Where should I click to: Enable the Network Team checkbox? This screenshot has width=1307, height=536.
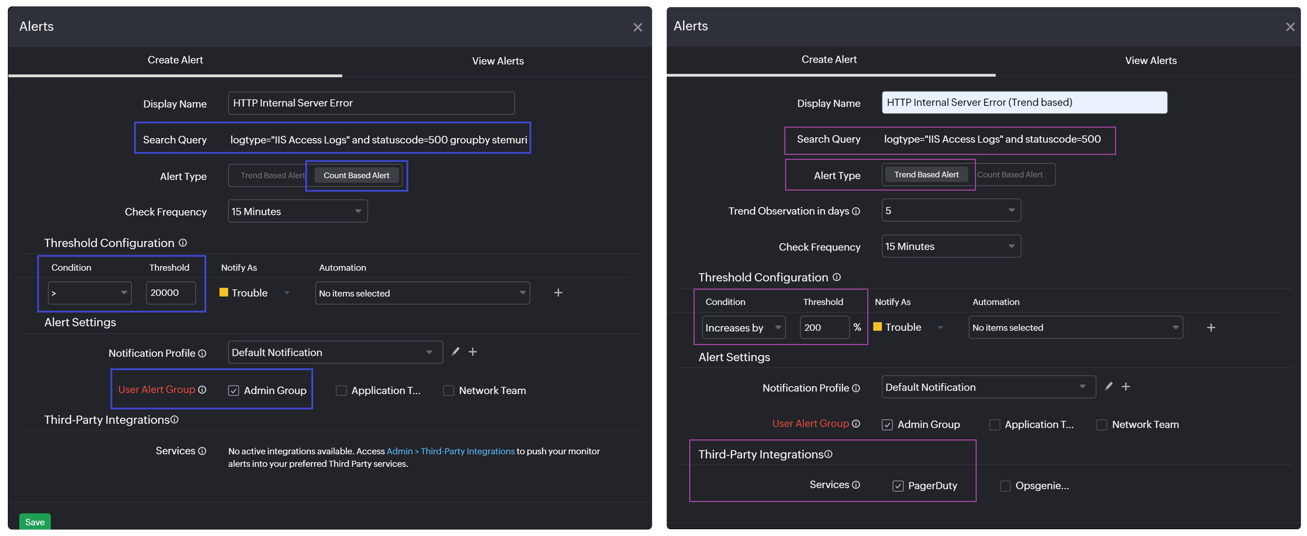(449, 390)
